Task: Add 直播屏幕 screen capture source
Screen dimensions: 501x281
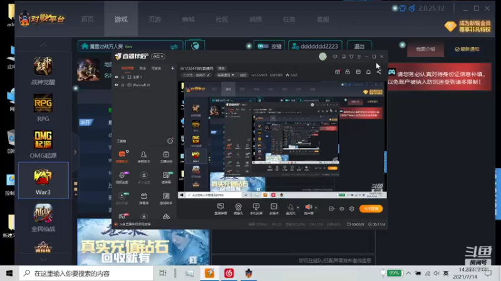Action: pos(220,209)
